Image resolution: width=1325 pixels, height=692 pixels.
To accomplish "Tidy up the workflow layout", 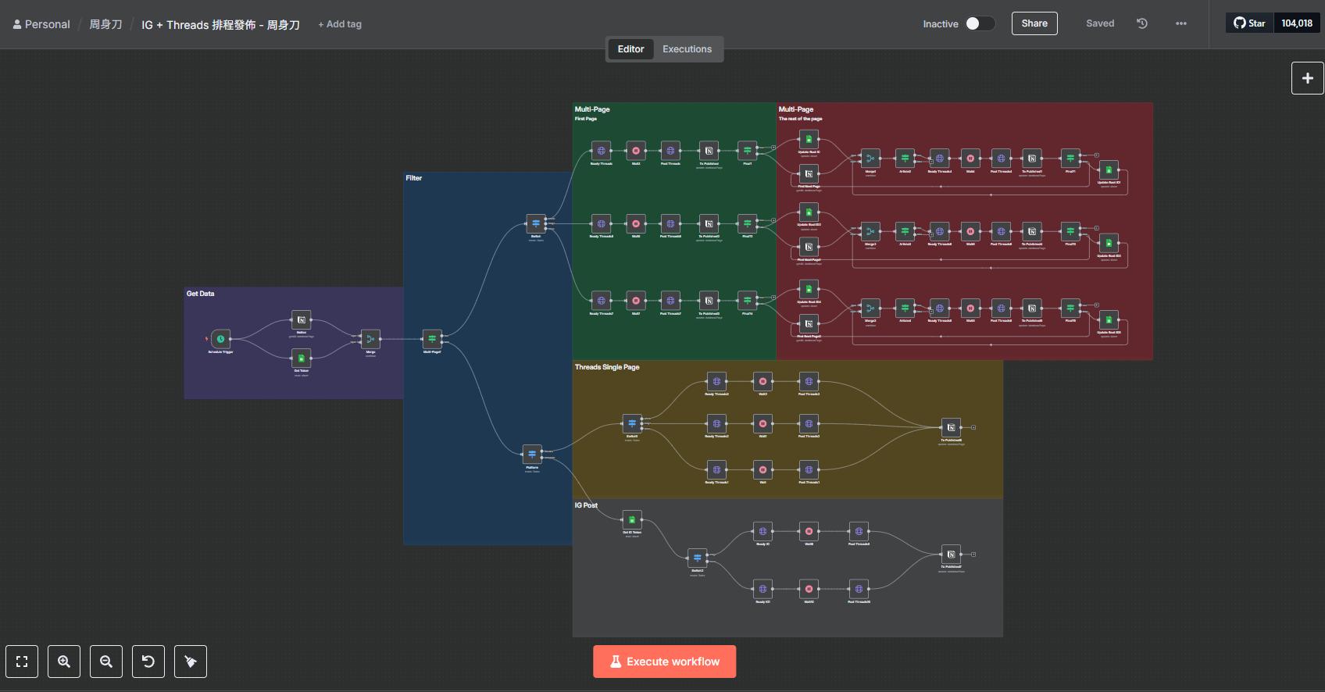I will [x=191, y=662].
